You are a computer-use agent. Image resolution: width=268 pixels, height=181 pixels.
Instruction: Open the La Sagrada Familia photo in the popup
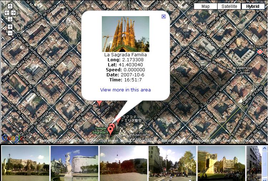(x=126, y=34)
